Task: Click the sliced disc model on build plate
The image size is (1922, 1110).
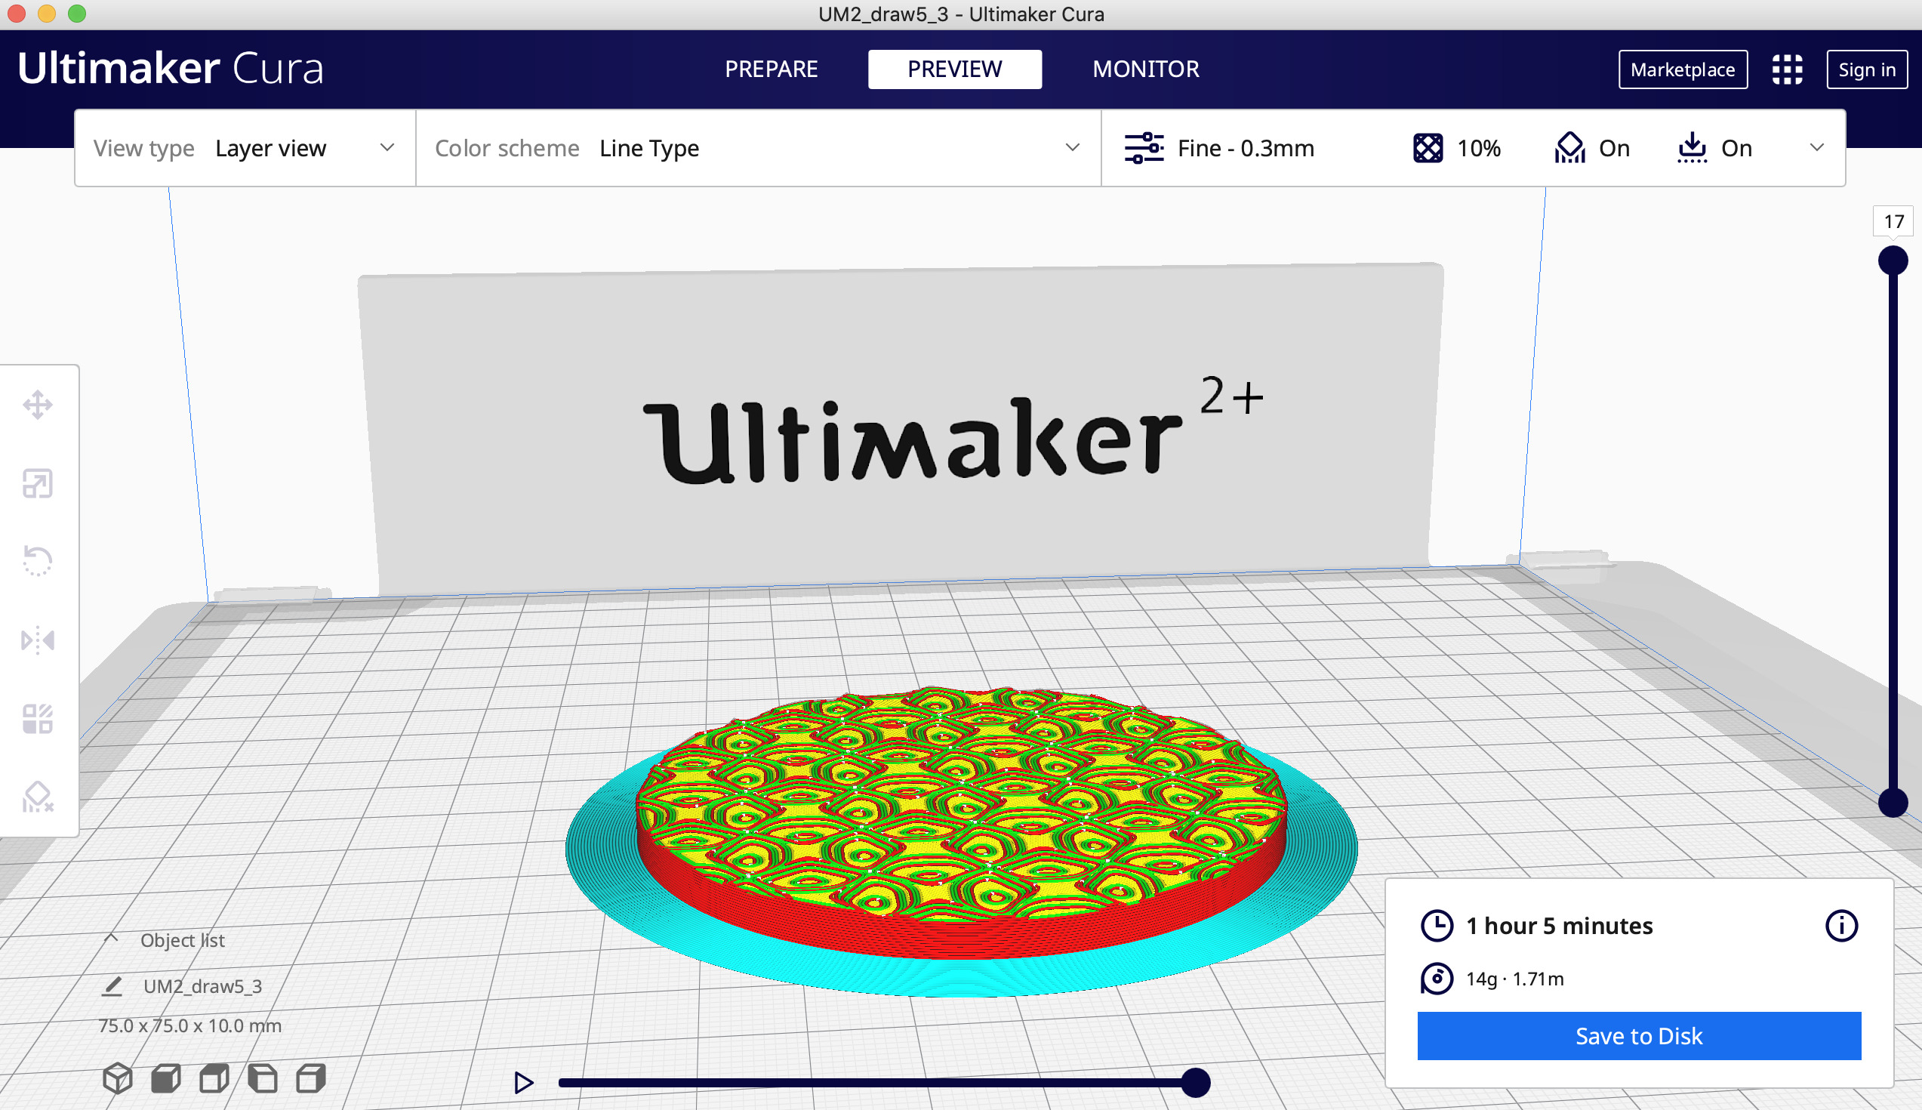Action: point(960,823)
